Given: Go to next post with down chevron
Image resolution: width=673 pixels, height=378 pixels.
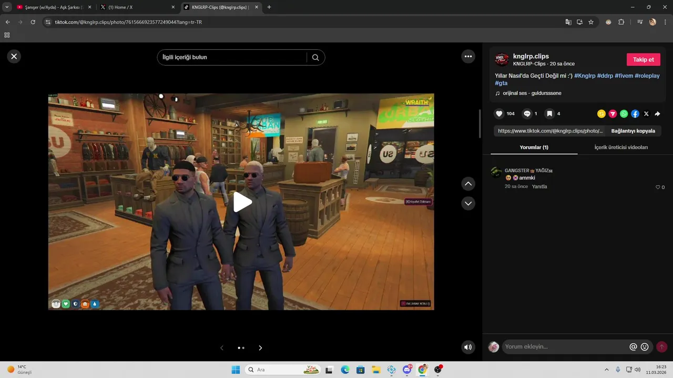Looking at the screenshot, I should (468, 203).
